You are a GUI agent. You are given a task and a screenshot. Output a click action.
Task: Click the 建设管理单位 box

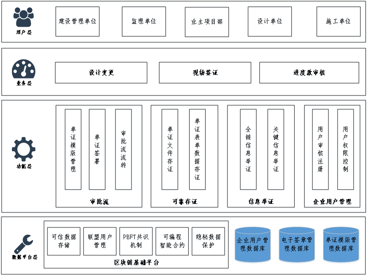[x=78, y=22]
